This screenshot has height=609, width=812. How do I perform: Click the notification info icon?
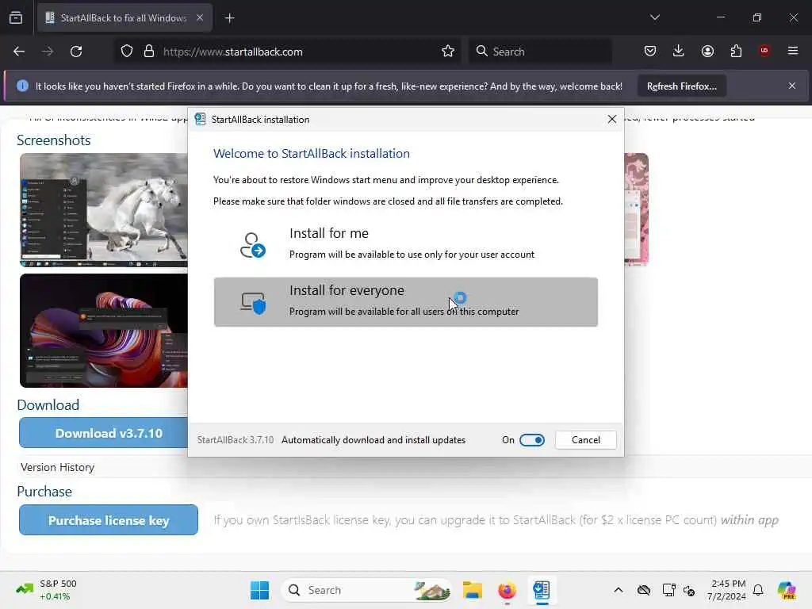pos(22,86)
